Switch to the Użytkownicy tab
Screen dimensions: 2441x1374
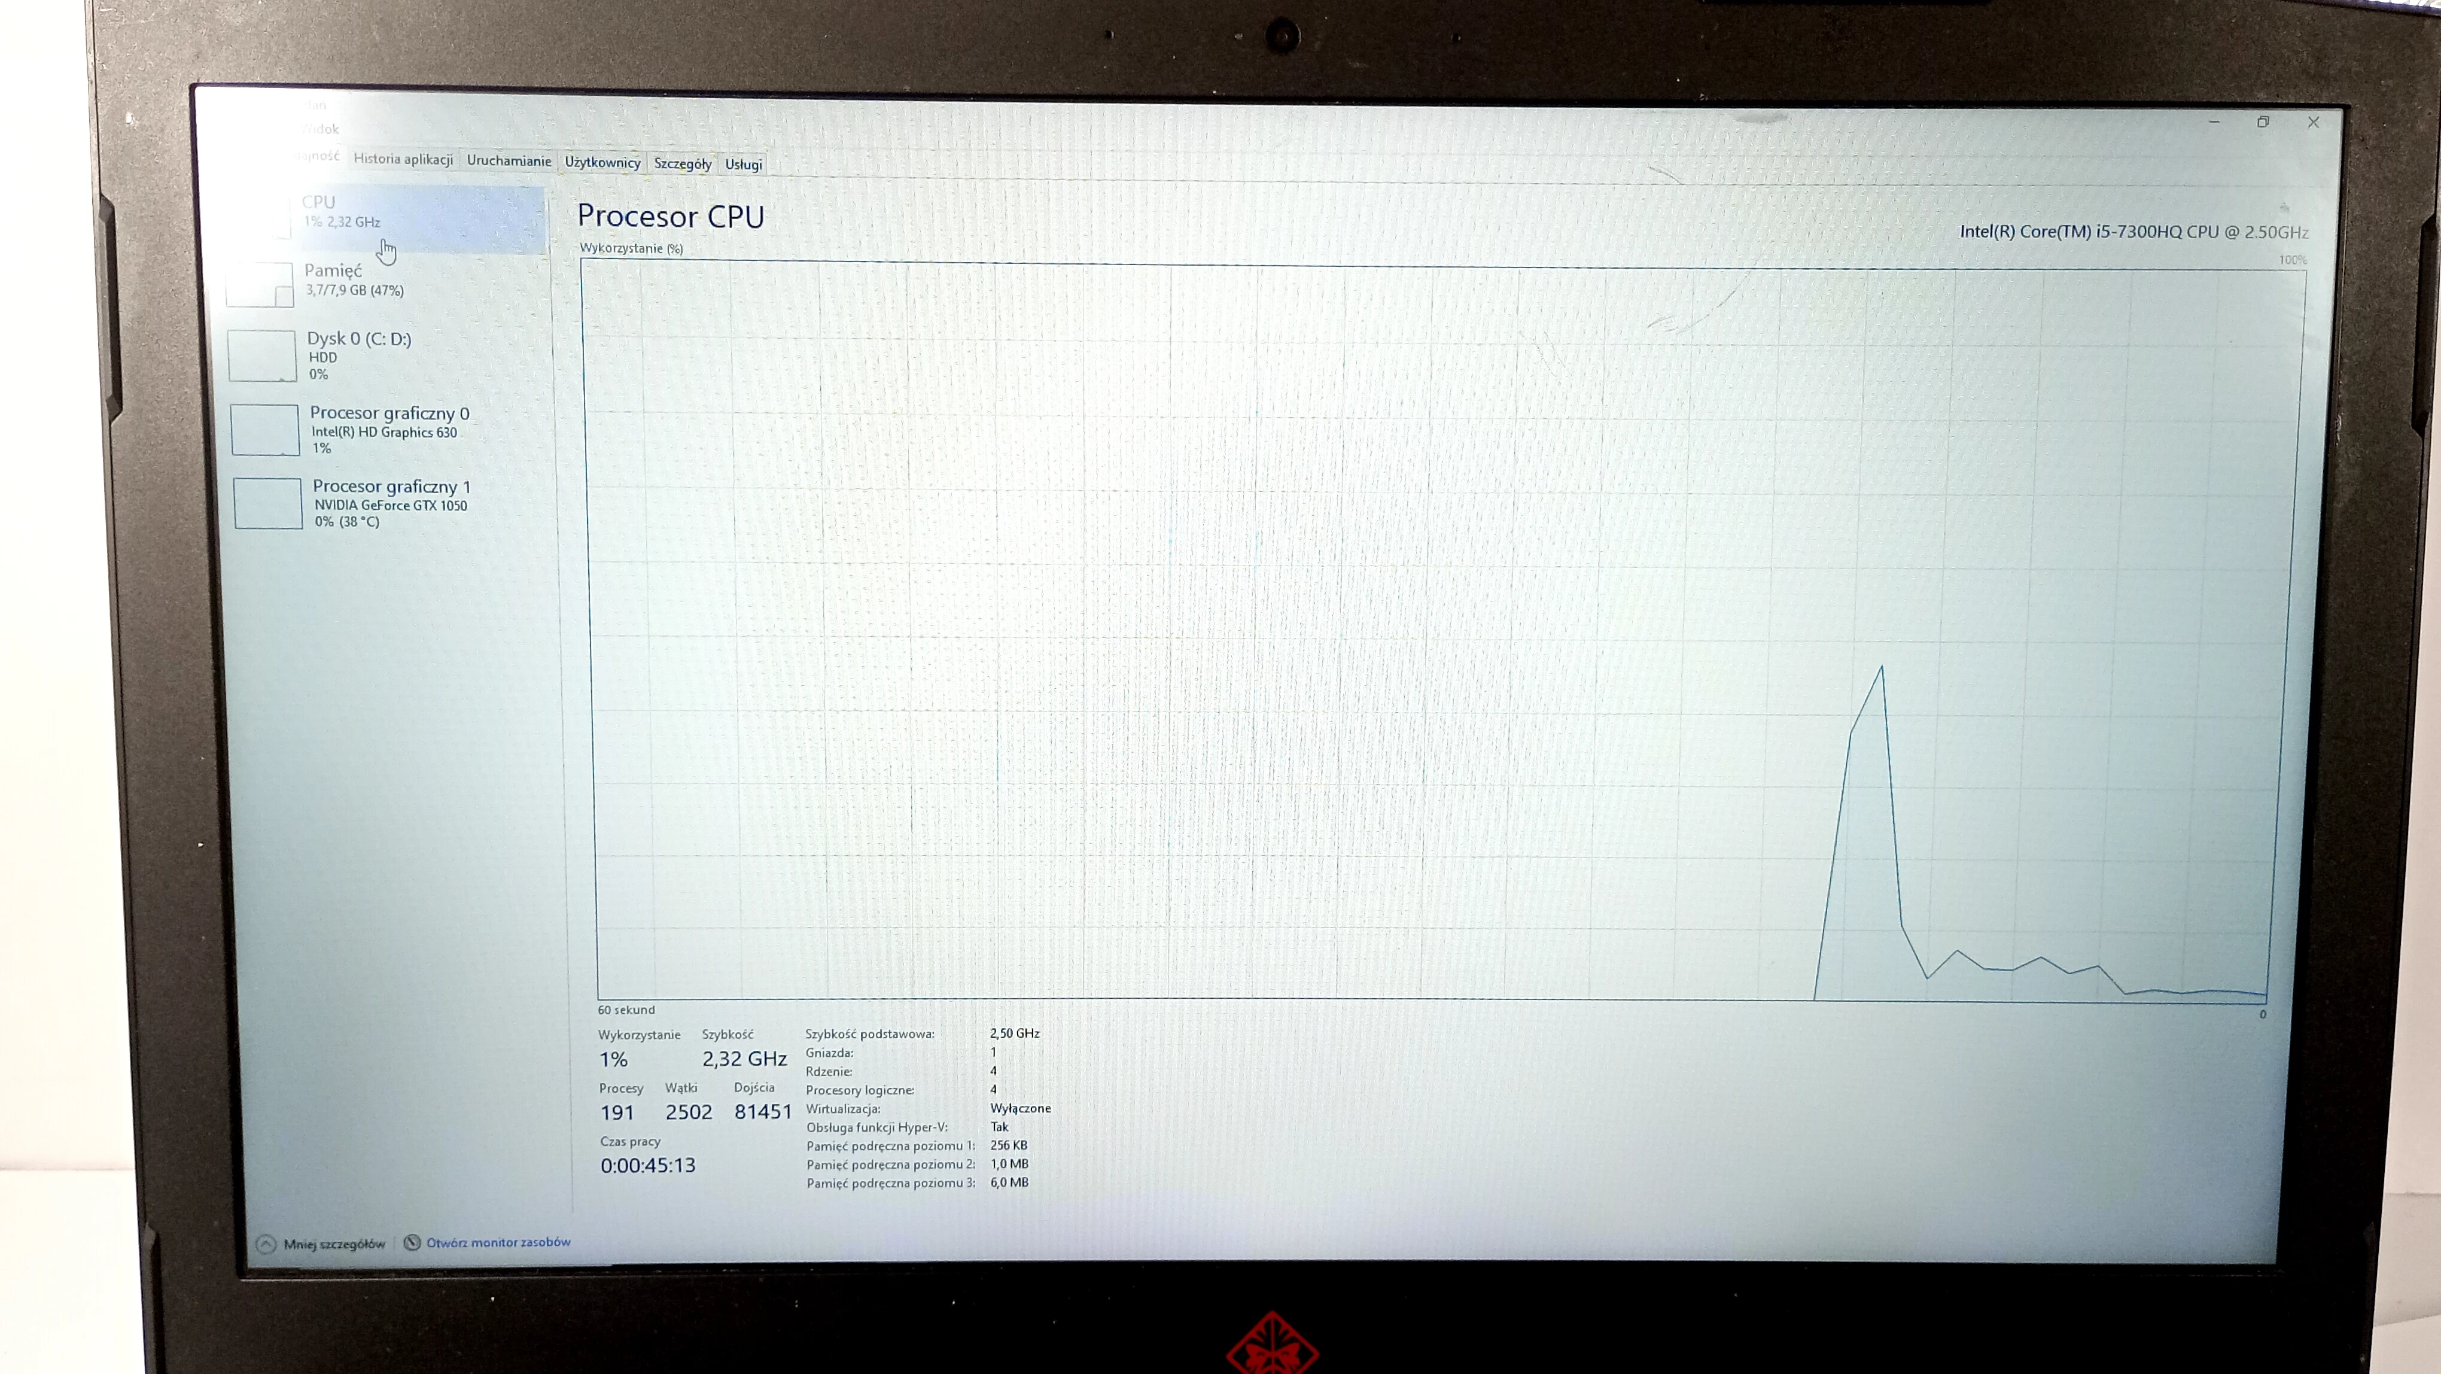pos(602,162)
